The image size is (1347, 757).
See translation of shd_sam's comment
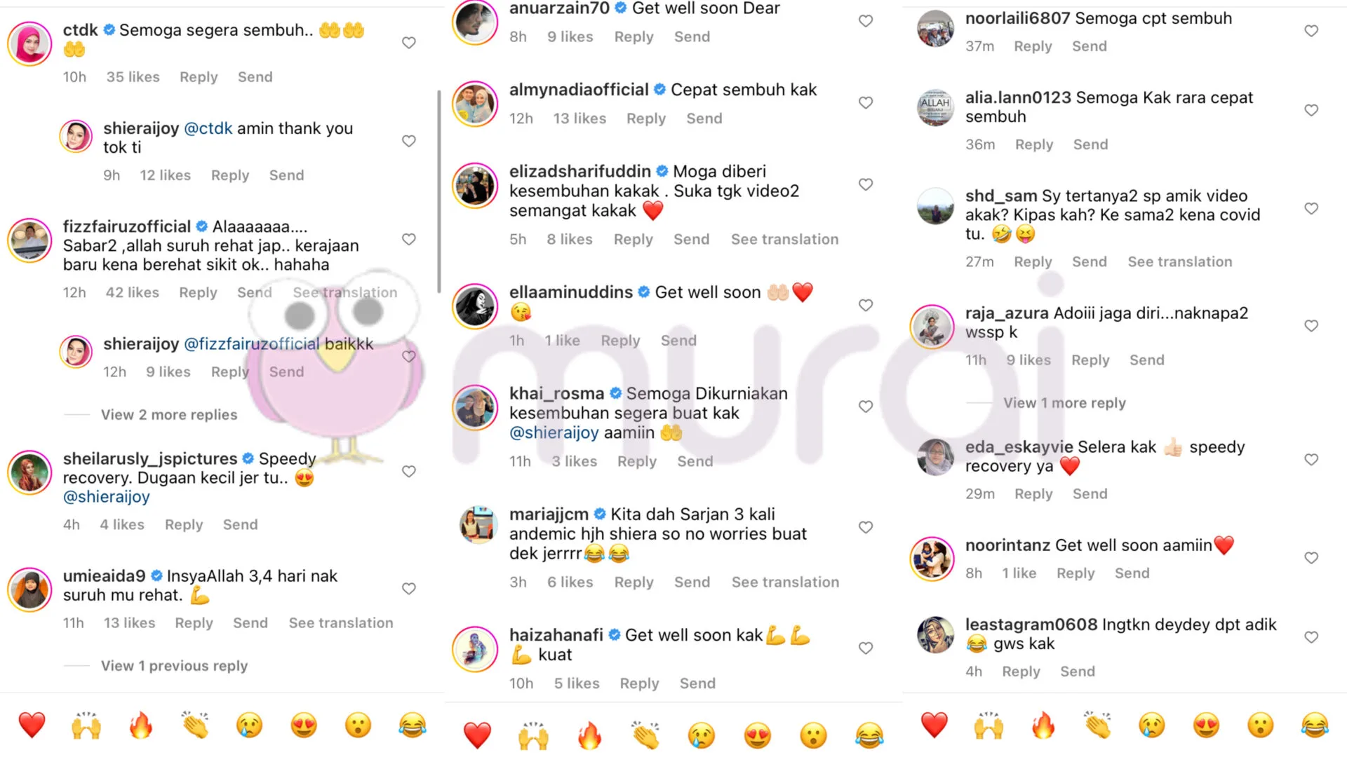tap(1179, 262)
